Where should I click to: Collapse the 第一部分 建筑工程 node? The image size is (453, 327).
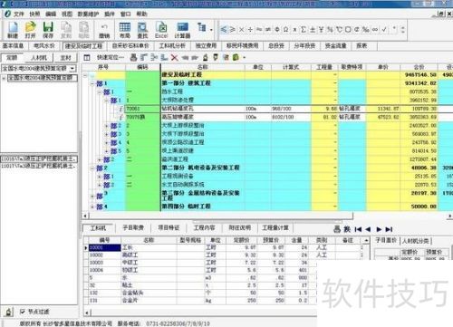pyautogui.click(x=93, y=83)
